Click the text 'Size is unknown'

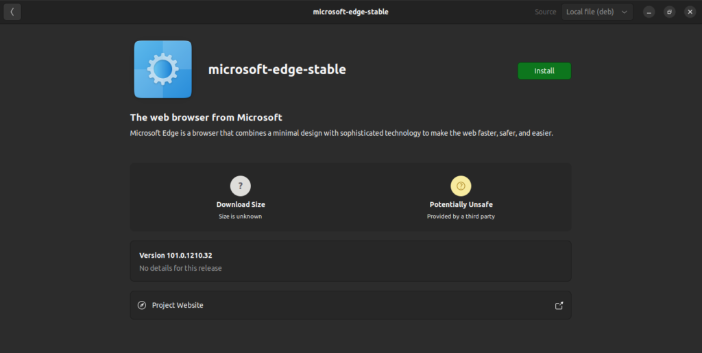pos(241,217)
